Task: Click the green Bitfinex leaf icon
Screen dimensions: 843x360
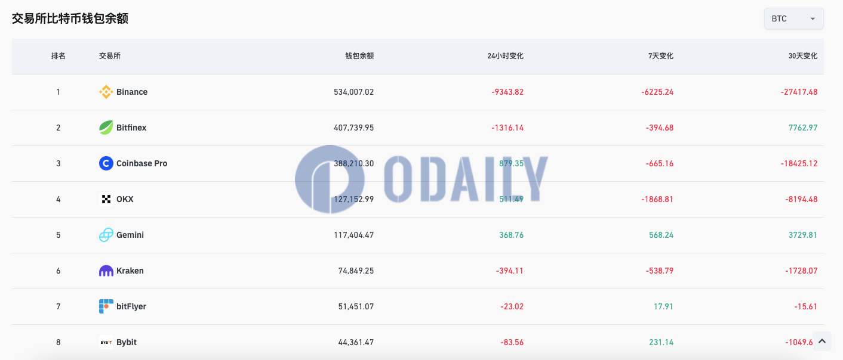Action: click(x=106, y=128)
